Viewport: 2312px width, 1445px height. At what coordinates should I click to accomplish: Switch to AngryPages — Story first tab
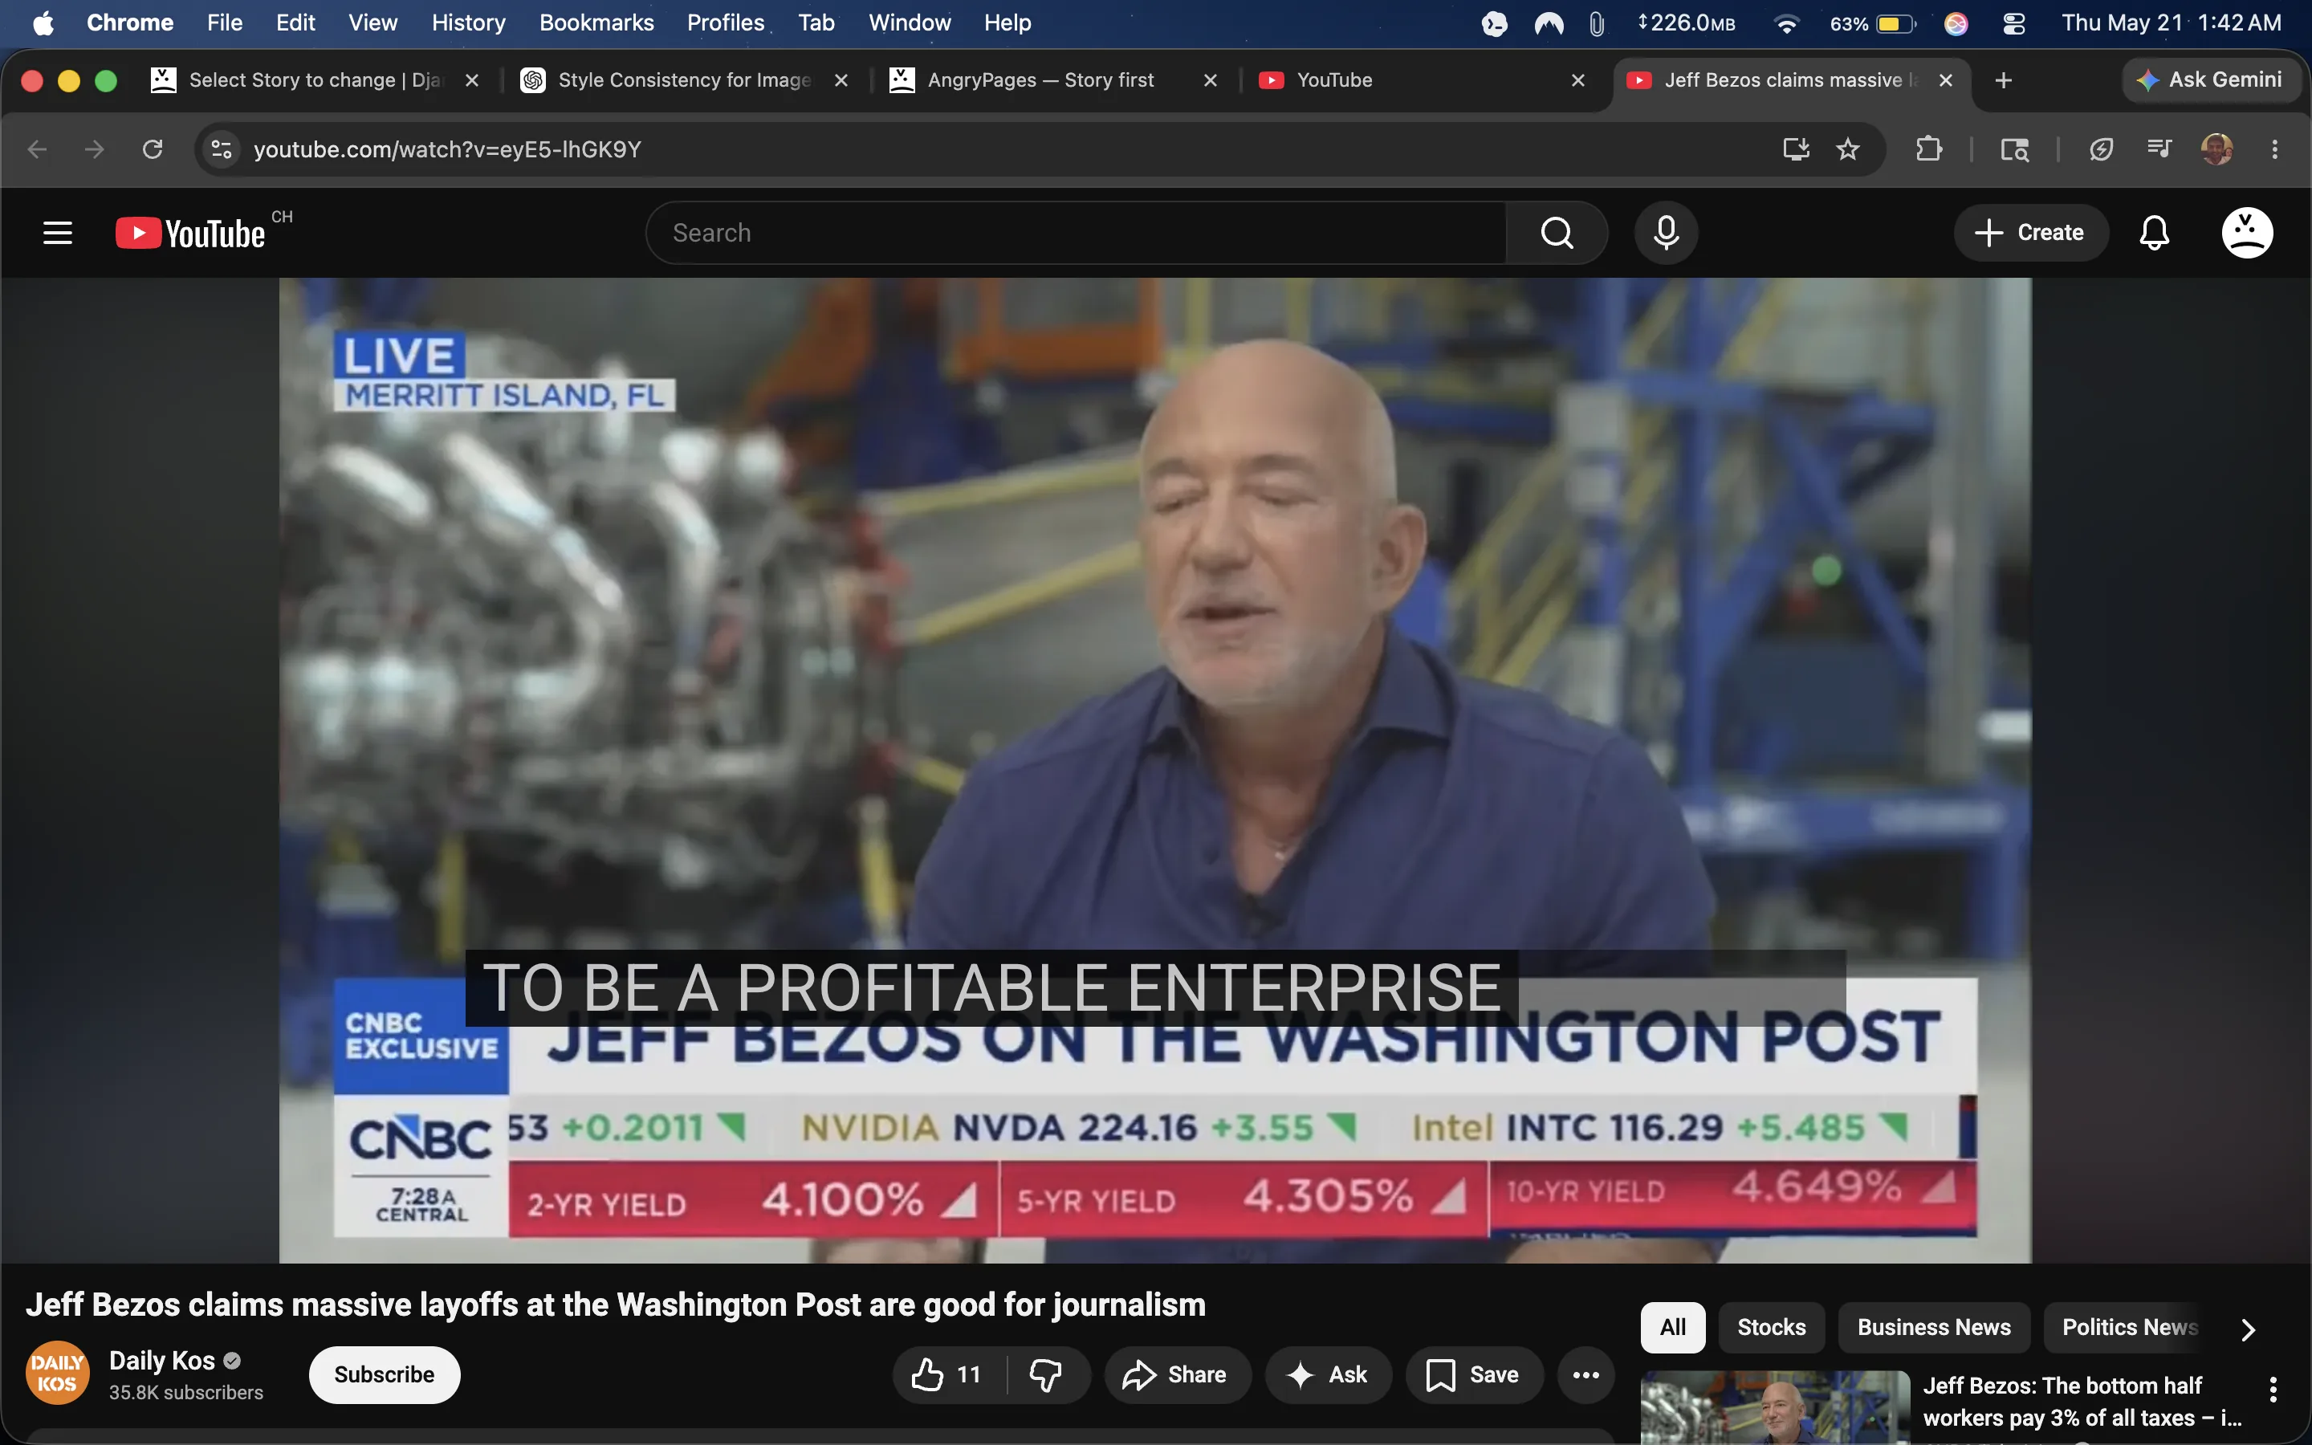1040,80
